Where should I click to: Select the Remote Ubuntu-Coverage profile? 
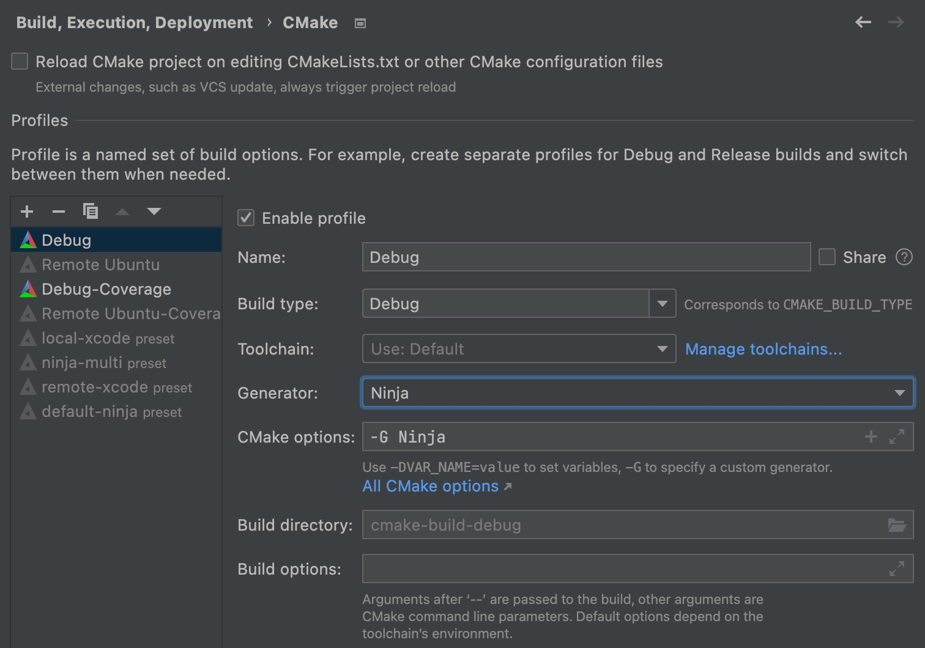pos(116,313)
